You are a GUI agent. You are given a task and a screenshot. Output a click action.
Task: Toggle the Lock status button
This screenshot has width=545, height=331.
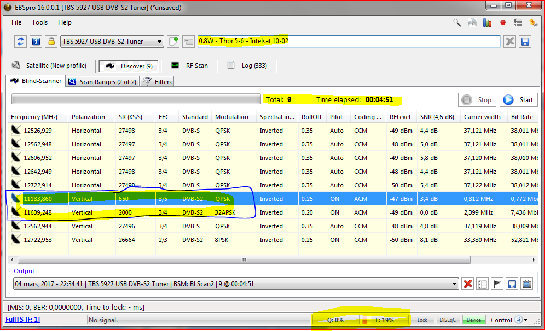(x=422, y=320)
